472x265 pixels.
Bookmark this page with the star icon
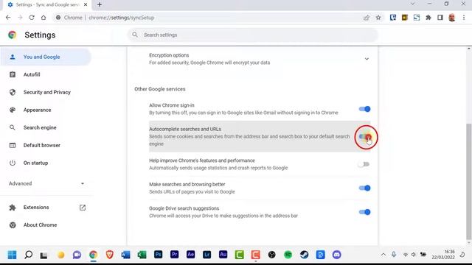coord(378,18)
